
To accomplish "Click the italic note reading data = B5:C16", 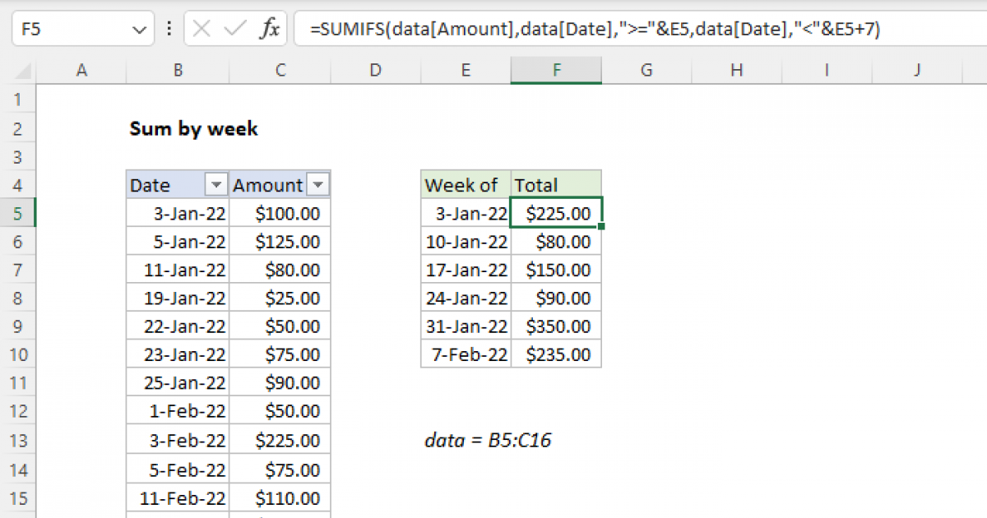I will coord(489,440).
